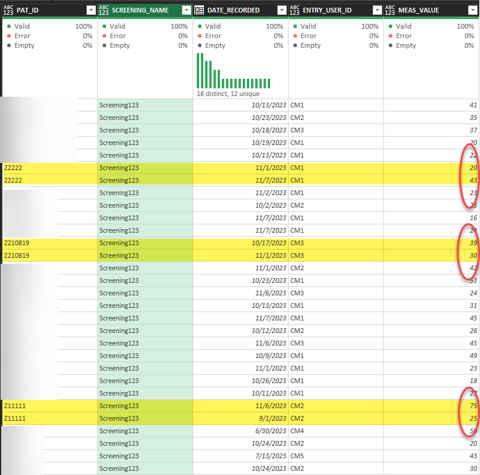The width and height of the screenshot is (480, 475).
Task: Select the Screening123 cell in the 10/19/2023 row
Action: 145,143
